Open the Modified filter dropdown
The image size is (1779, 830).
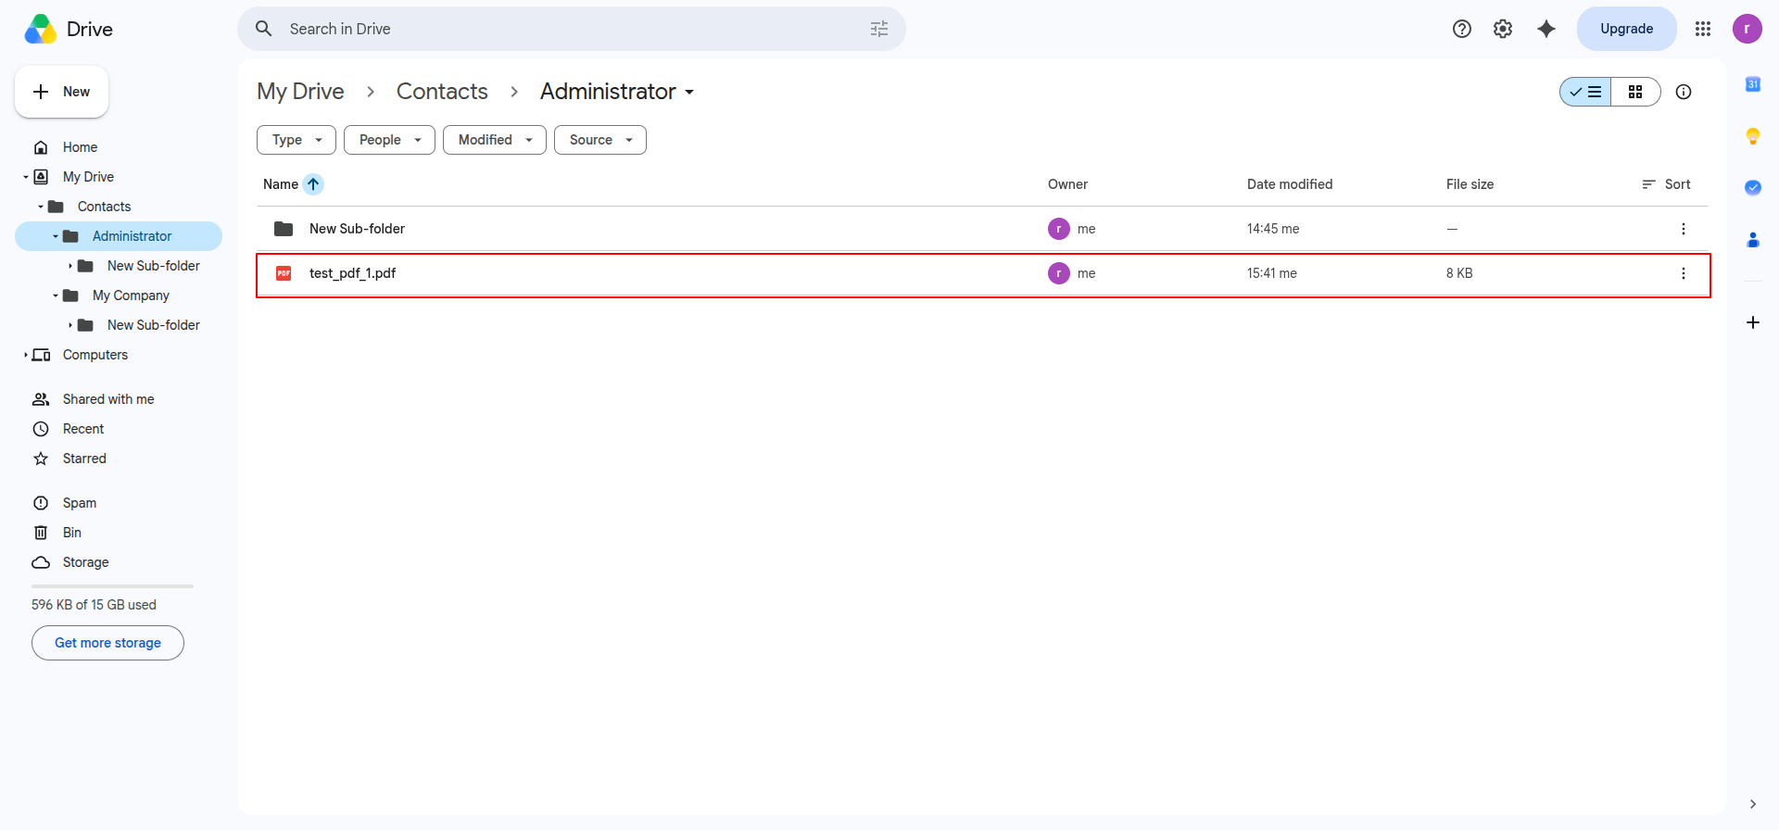point(495,140)
